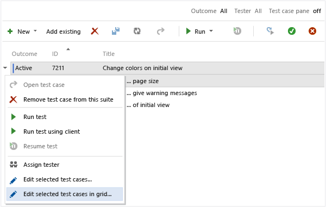Choose Open test case in context menu
This screenshot has height=207, width=326.
pos(65,85)
